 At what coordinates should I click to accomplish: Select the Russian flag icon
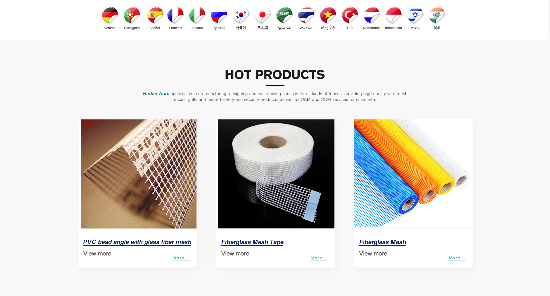click(219, 15)
